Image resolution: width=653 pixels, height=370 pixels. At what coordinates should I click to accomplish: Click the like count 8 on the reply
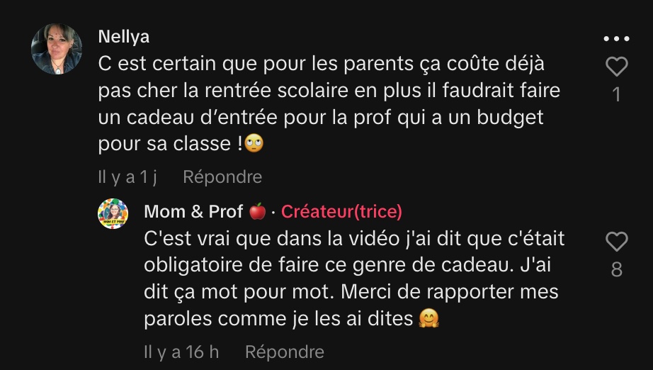click(x=617, y=269)
